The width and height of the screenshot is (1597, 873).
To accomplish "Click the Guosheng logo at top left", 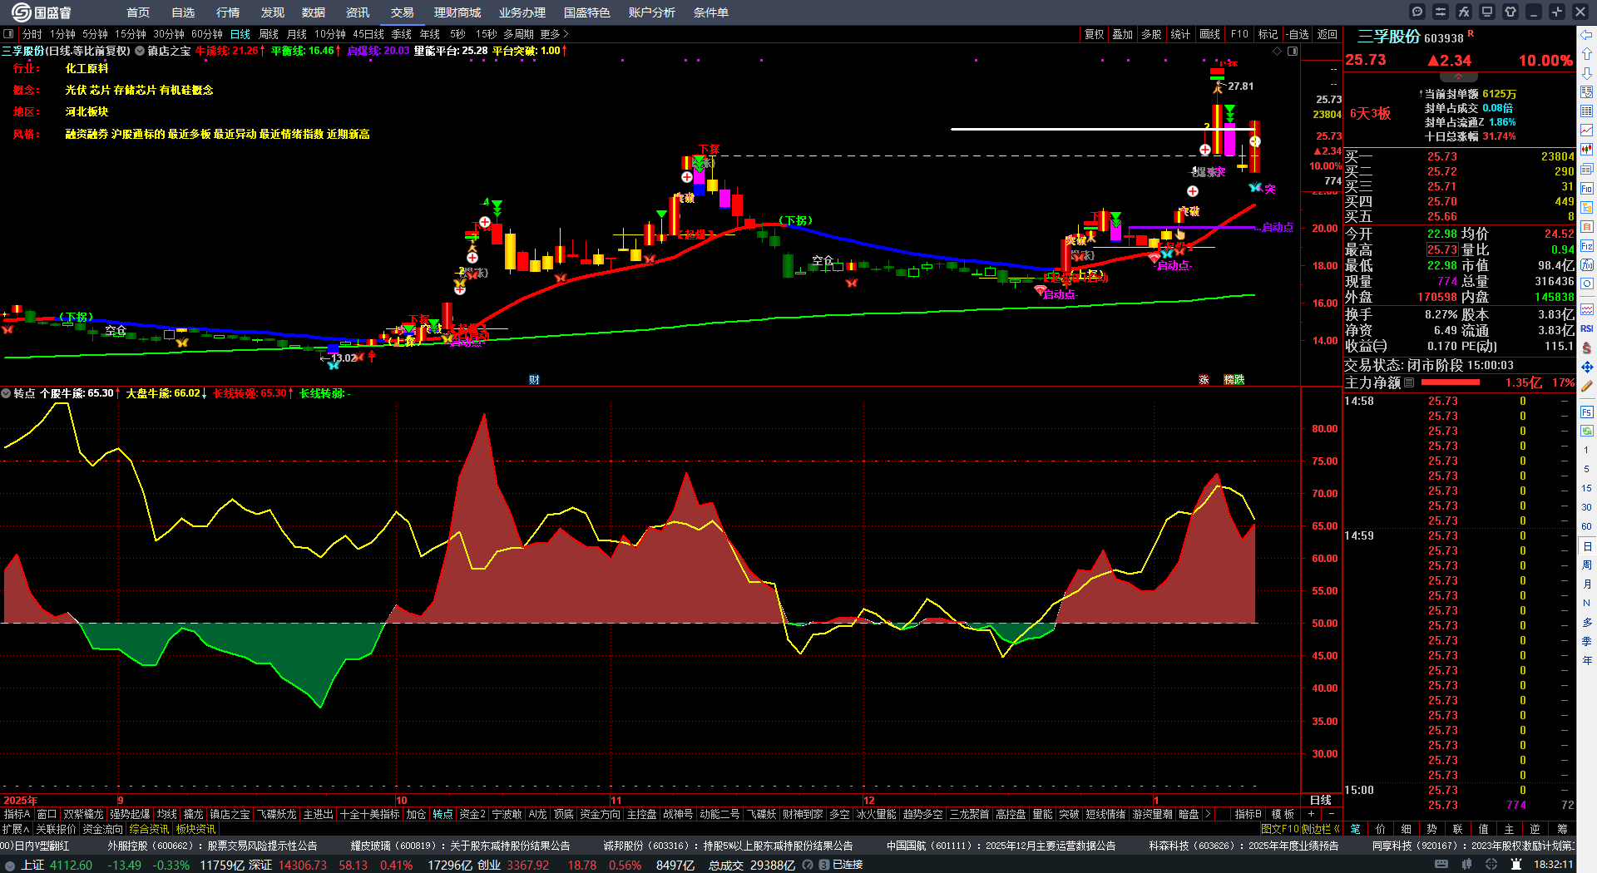I will (x=42, y=12).
